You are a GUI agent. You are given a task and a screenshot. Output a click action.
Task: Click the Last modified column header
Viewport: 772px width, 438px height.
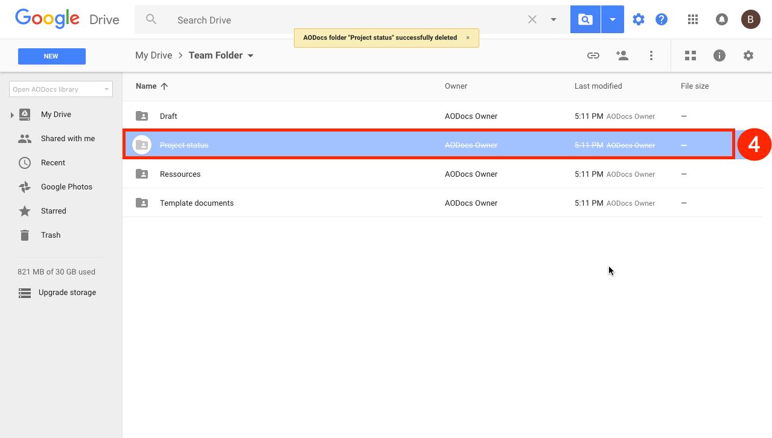point(598,86)
